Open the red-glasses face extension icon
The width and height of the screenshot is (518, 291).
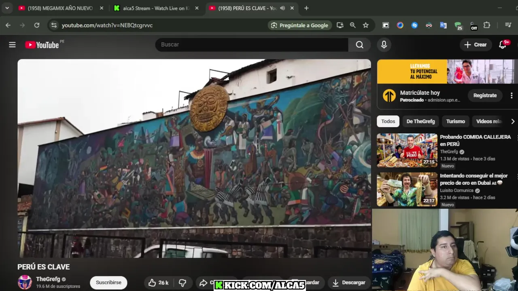[x=429, y=25]
